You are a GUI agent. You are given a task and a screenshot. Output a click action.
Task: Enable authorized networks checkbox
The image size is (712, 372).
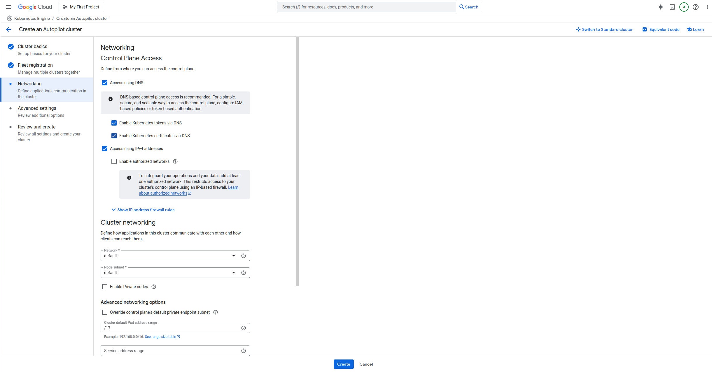click(114, 161)
